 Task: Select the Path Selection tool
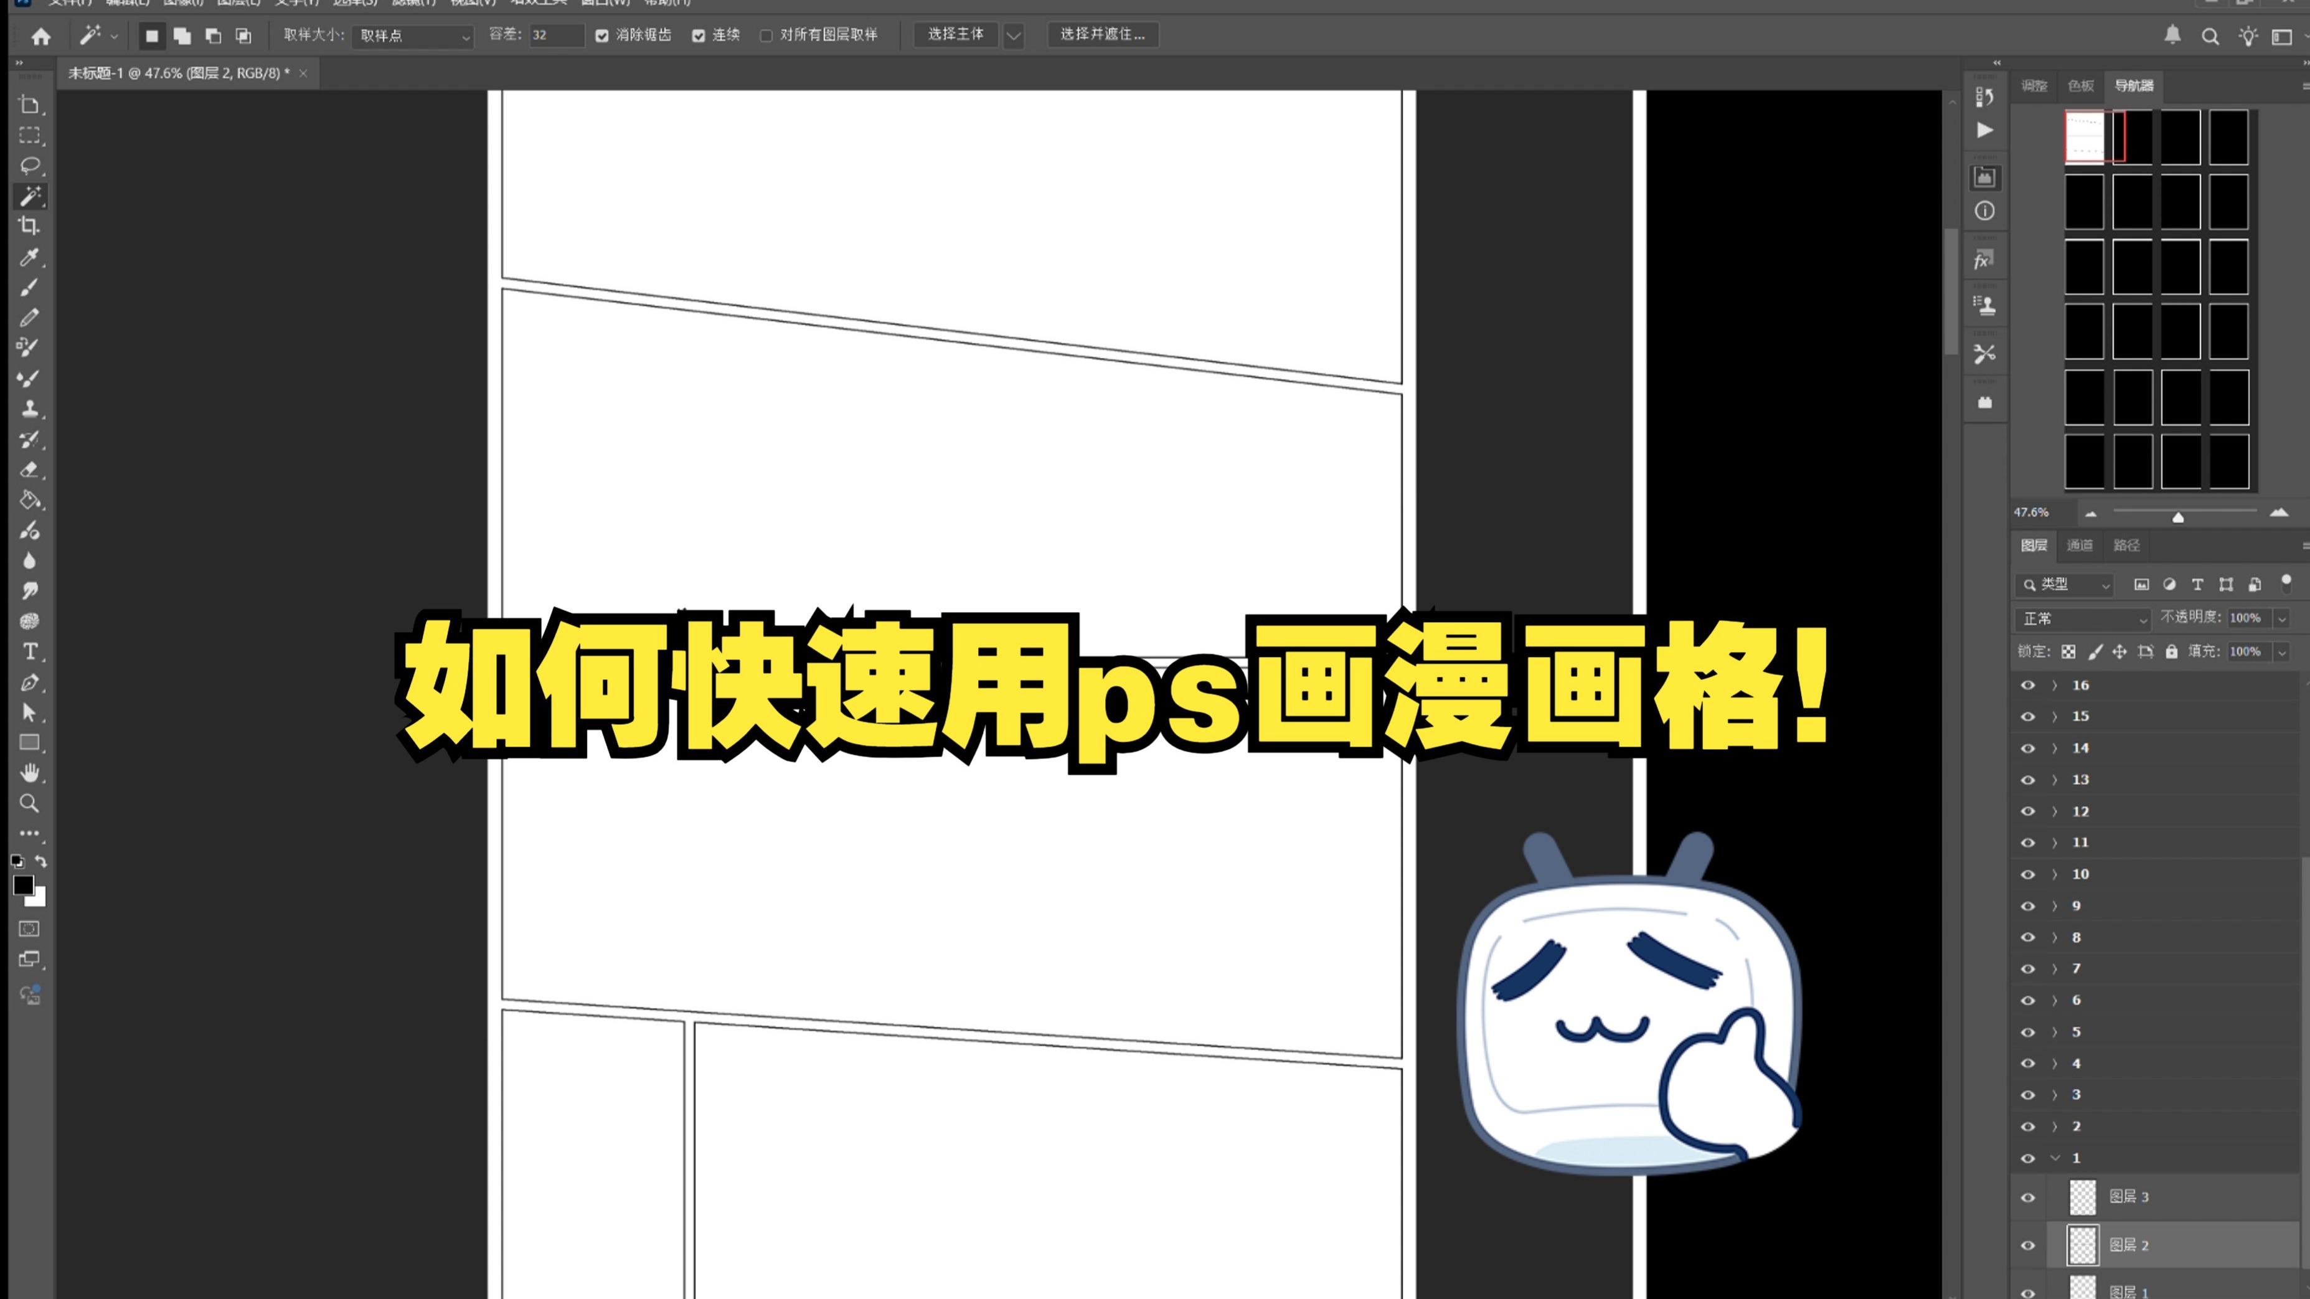click(30, 712)
